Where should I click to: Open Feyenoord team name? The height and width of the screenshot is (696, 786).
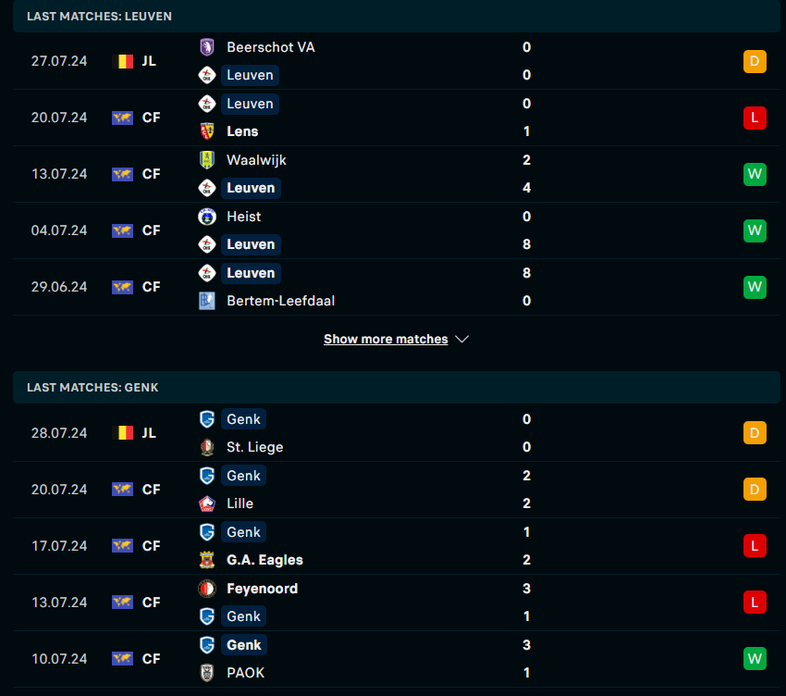point(263,589)
